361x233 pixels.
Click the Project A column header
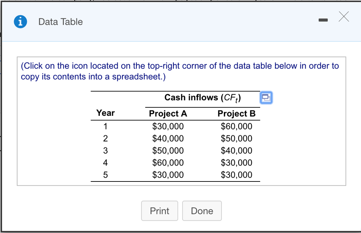pos(167,113)
